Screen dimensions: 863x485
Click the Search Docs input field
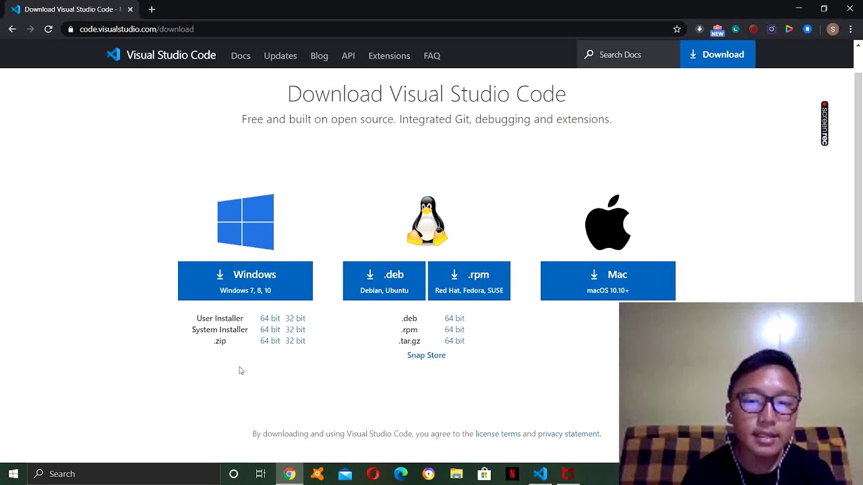coord(628,55)
